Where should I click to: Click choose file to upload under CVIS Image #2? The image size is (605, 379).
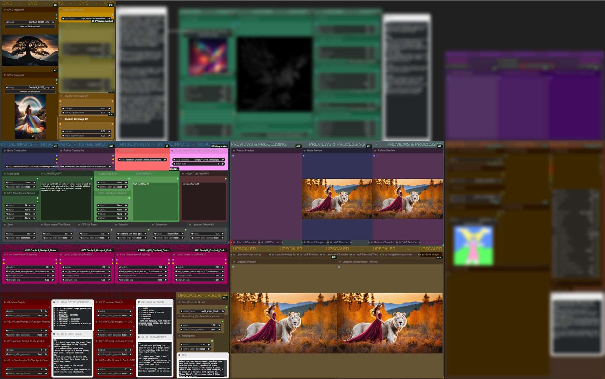(x=30, y=92)
